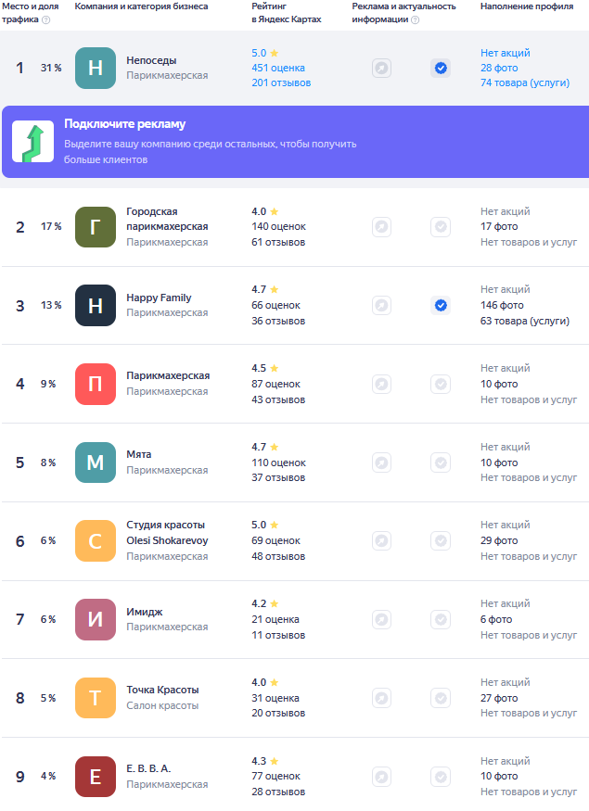Click the advertising arrow icon for Happy Family
This screenshot has height=811, width=589.
click(x=381, y=305)
